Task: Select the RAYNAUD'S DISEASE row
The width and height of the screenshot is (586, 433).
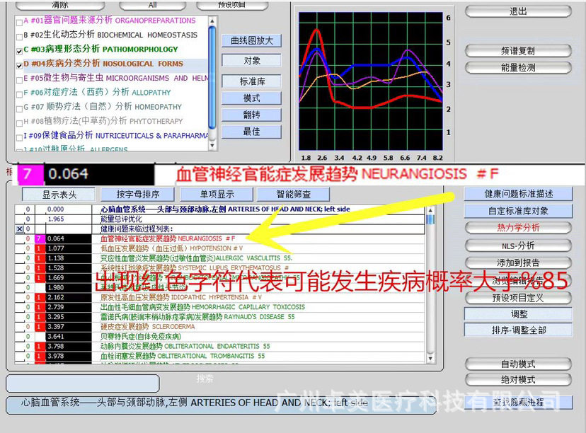Action: [x=219, y=317]
